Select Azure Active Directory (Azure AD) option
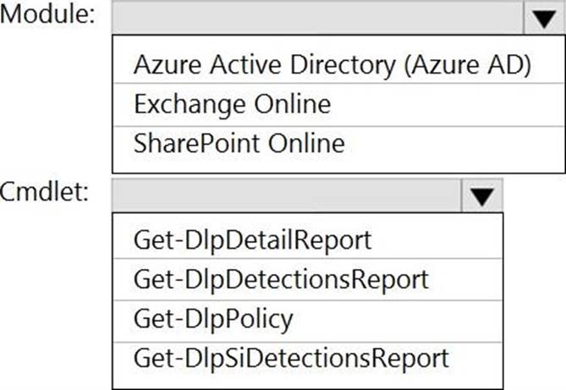This screenshot has height=390, width=566. (x=332, y=65)
